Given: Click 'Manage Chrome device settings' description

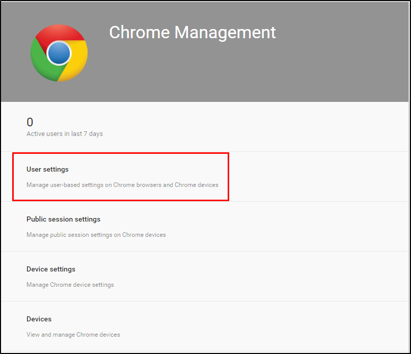Looking at the screenshot, I should click(x=70, y=285).
